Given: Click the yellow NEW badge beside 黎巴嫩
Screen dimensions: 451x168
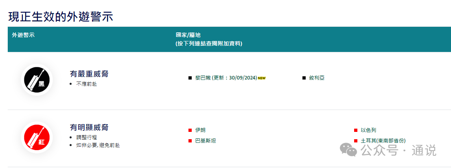Looking at the screenshot, I should (262, 78).
